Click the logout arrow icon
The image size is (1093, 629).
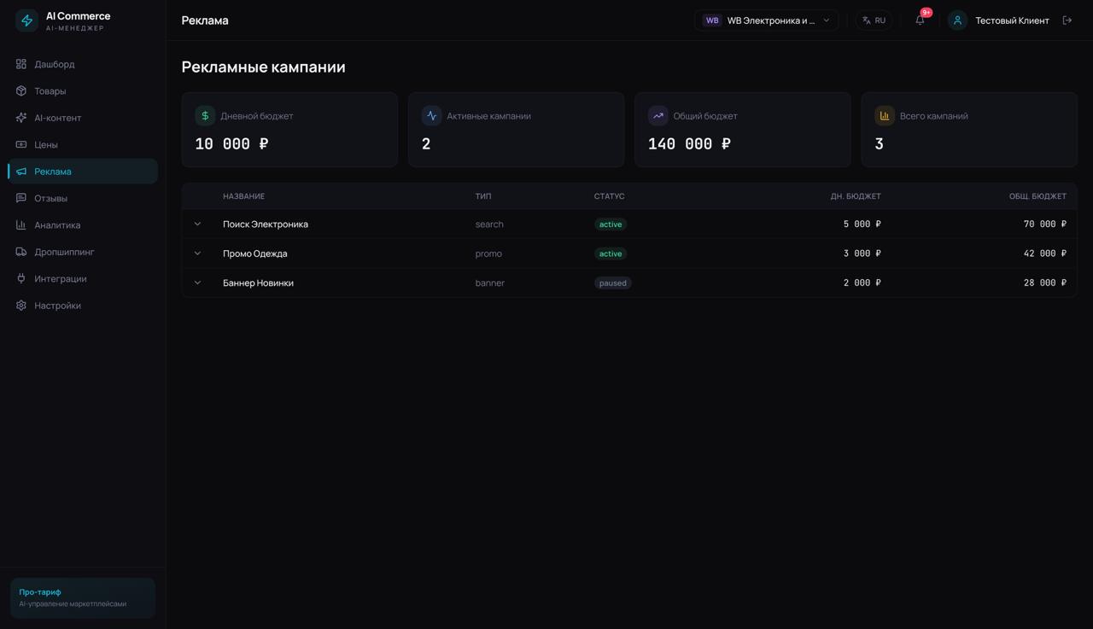coord(1067,20)
